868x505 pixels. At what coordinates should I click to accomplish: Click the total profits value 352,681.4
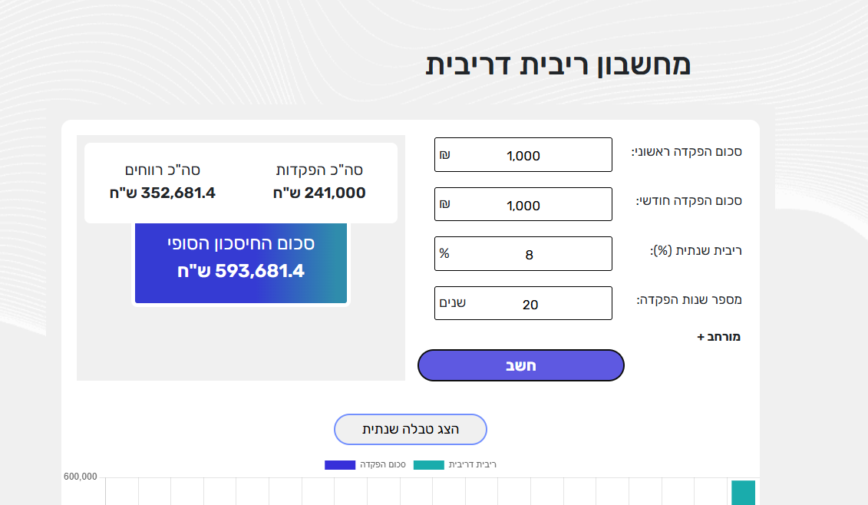[x=163, y=193]
